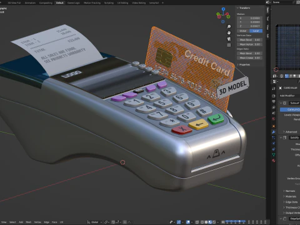
Task: Adjust Mean Bevel under Vertices Data
Action: (x=249, y=39)
